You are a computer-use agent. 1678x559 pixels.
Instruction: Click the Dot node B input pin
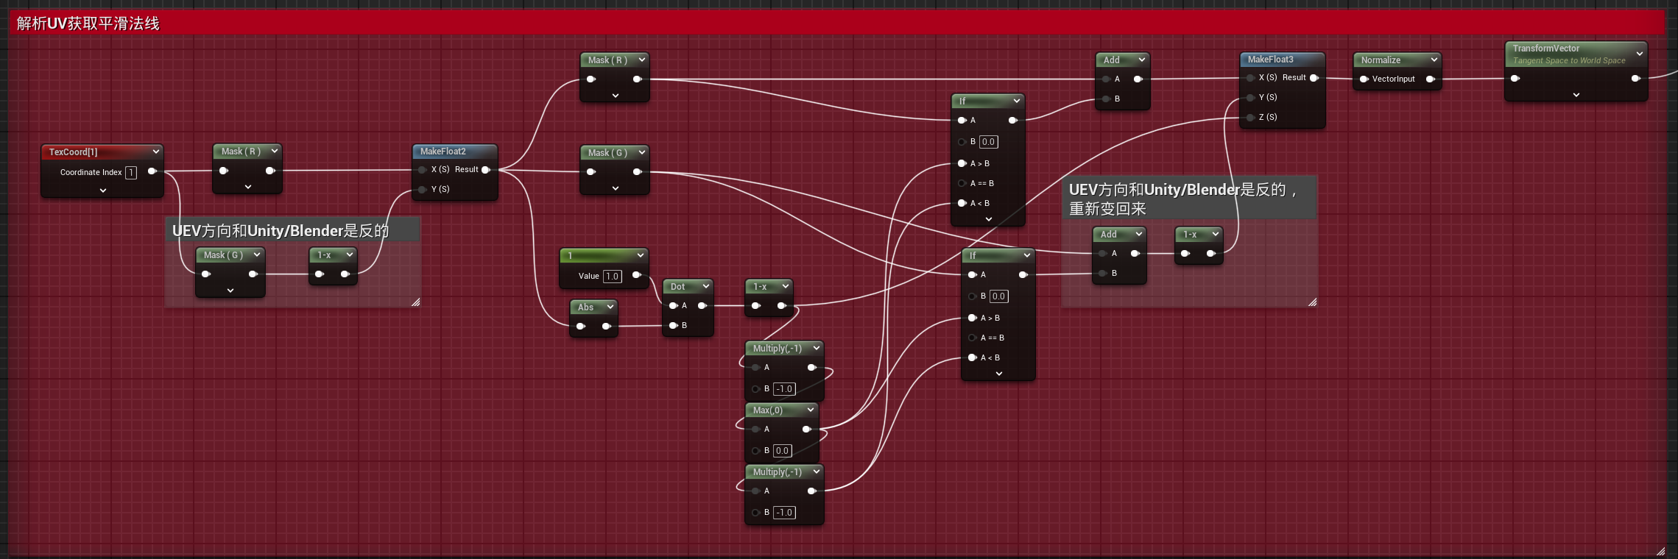pos(673,325)
